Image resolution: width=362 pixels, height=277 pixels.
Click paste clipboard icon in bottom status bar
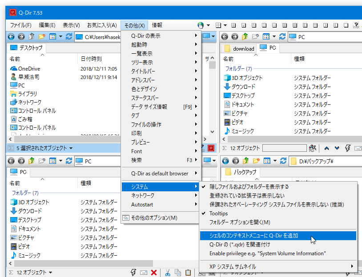[x=188, y=273]
